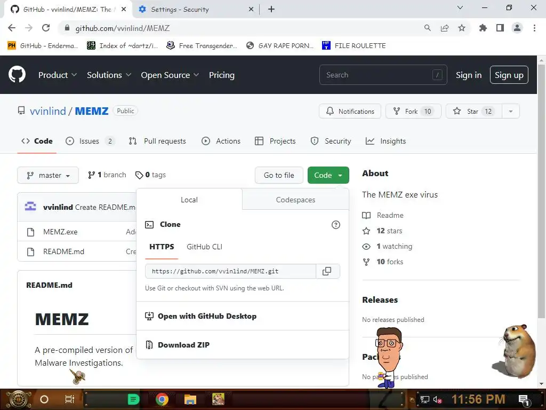Screen dimensions: 546x410
Task: Click the muted volume tray icon
Action: (x=437, y=399)
